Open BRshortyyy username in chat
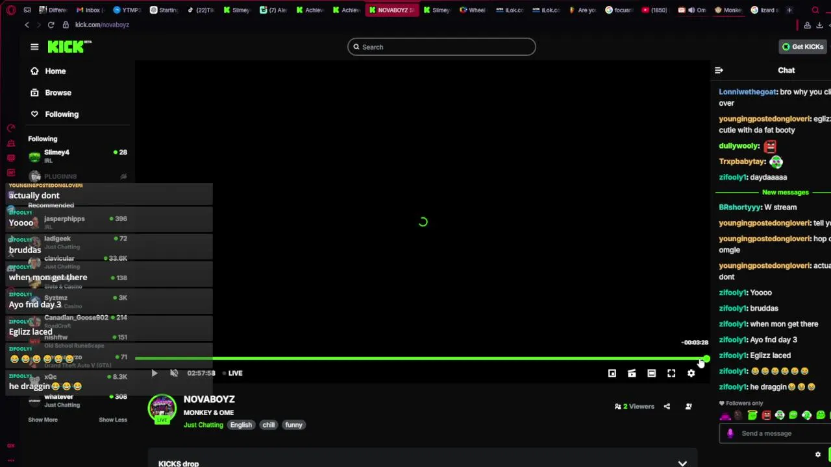831x467 pixels. pyautogui.click(x=739, y=208)
